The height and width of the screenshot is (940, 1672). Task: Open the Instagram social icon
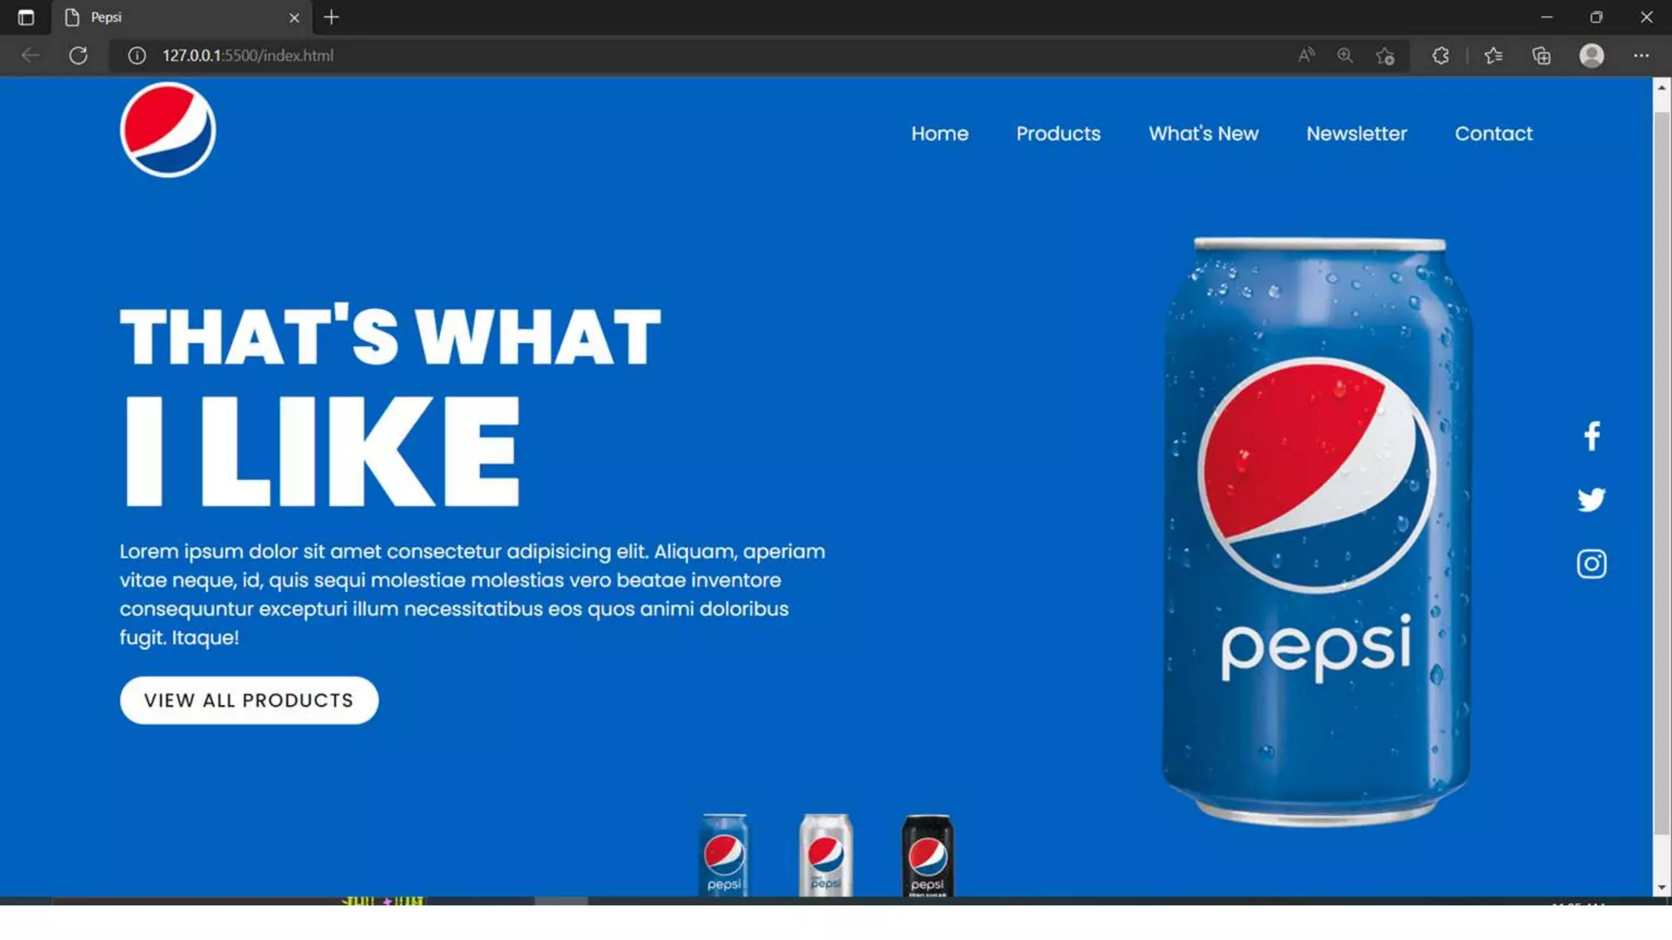1591,564
